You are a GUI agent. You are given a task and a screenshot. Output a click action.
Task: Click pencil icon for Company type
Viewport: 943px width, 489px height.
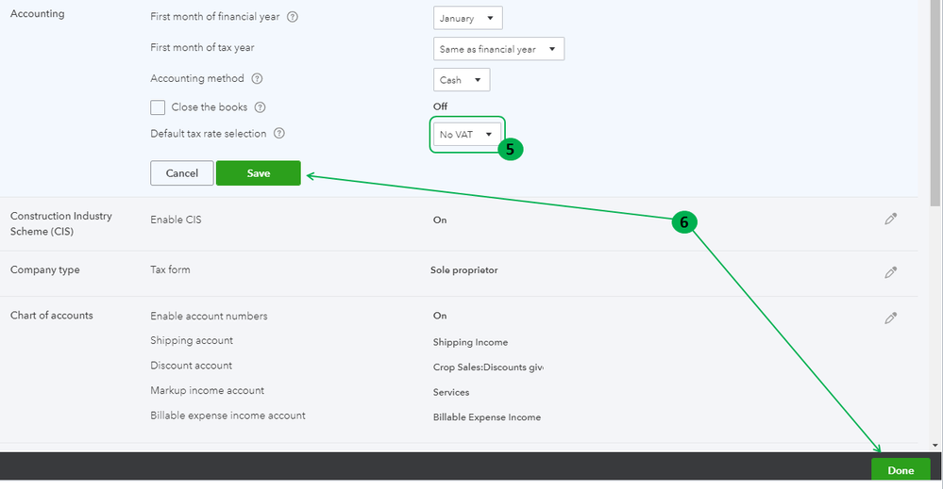pyautogui.click(x=890, y=271)
